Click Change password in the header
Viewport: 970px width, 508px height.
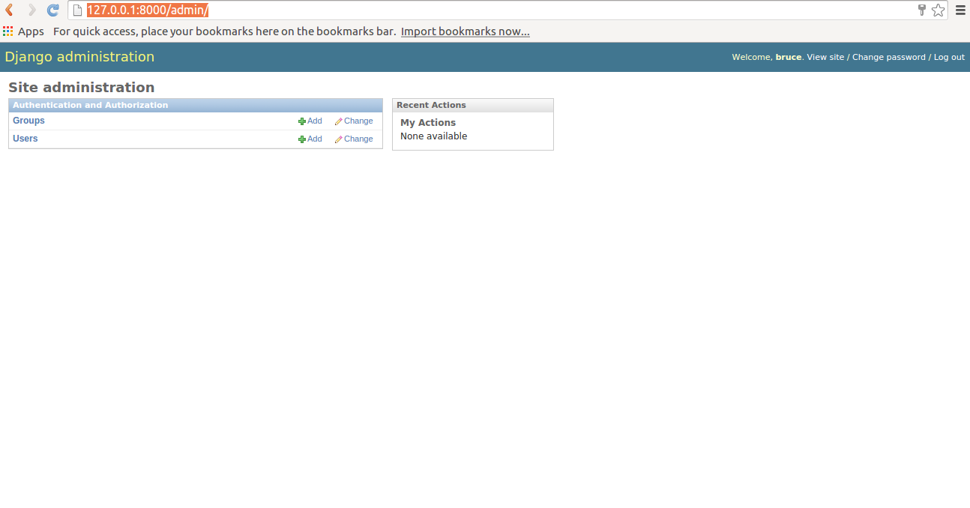(x=889, y=57)
